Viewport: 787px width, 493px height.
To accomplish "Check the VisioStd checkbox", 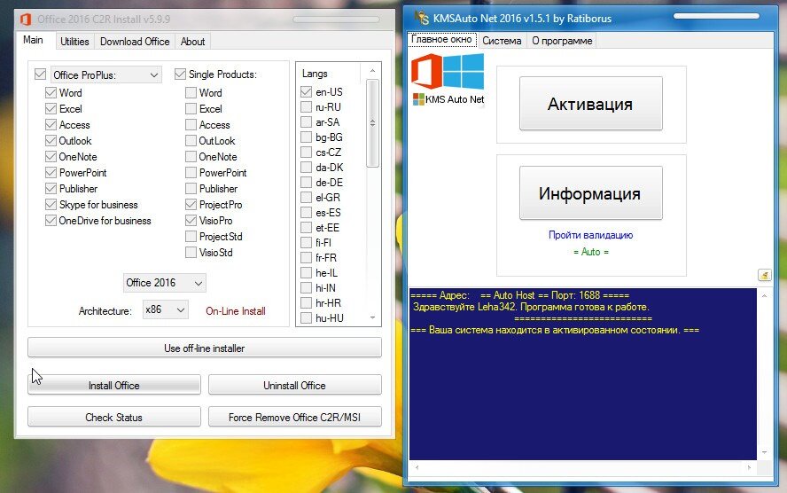I will point(191,253).
